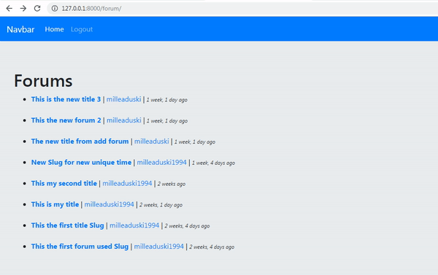438x275 pixels.
Task: Focus the address bar URL 127.0.0.1:8000/forum/
Action: tap(91, 8)
